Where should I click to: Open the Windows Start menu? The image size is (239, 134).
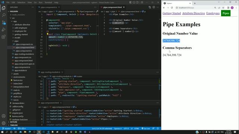point(2,132)
